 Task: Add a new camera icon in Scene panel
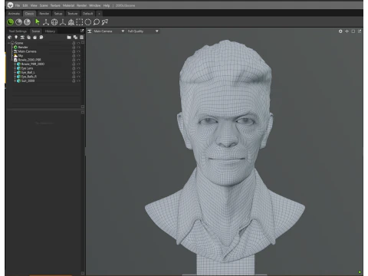pos(22,38)
